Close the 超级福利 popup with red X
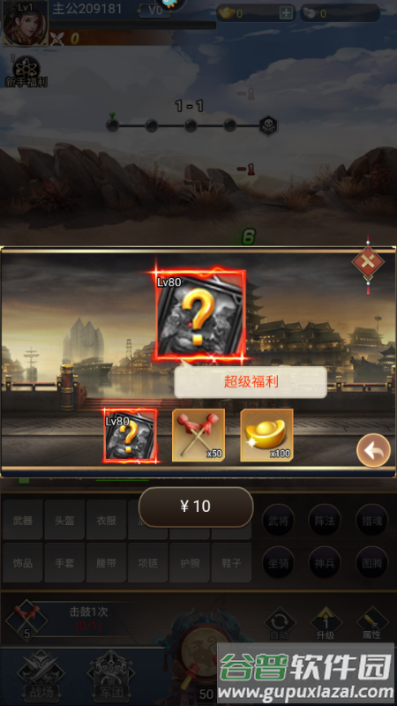Image resolution: width=397 pixels, height=706 pixels. click(x=368, y=261)
